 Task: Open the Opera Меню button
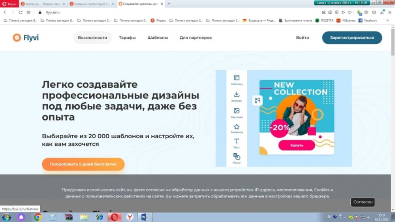[x=9, y=4]
